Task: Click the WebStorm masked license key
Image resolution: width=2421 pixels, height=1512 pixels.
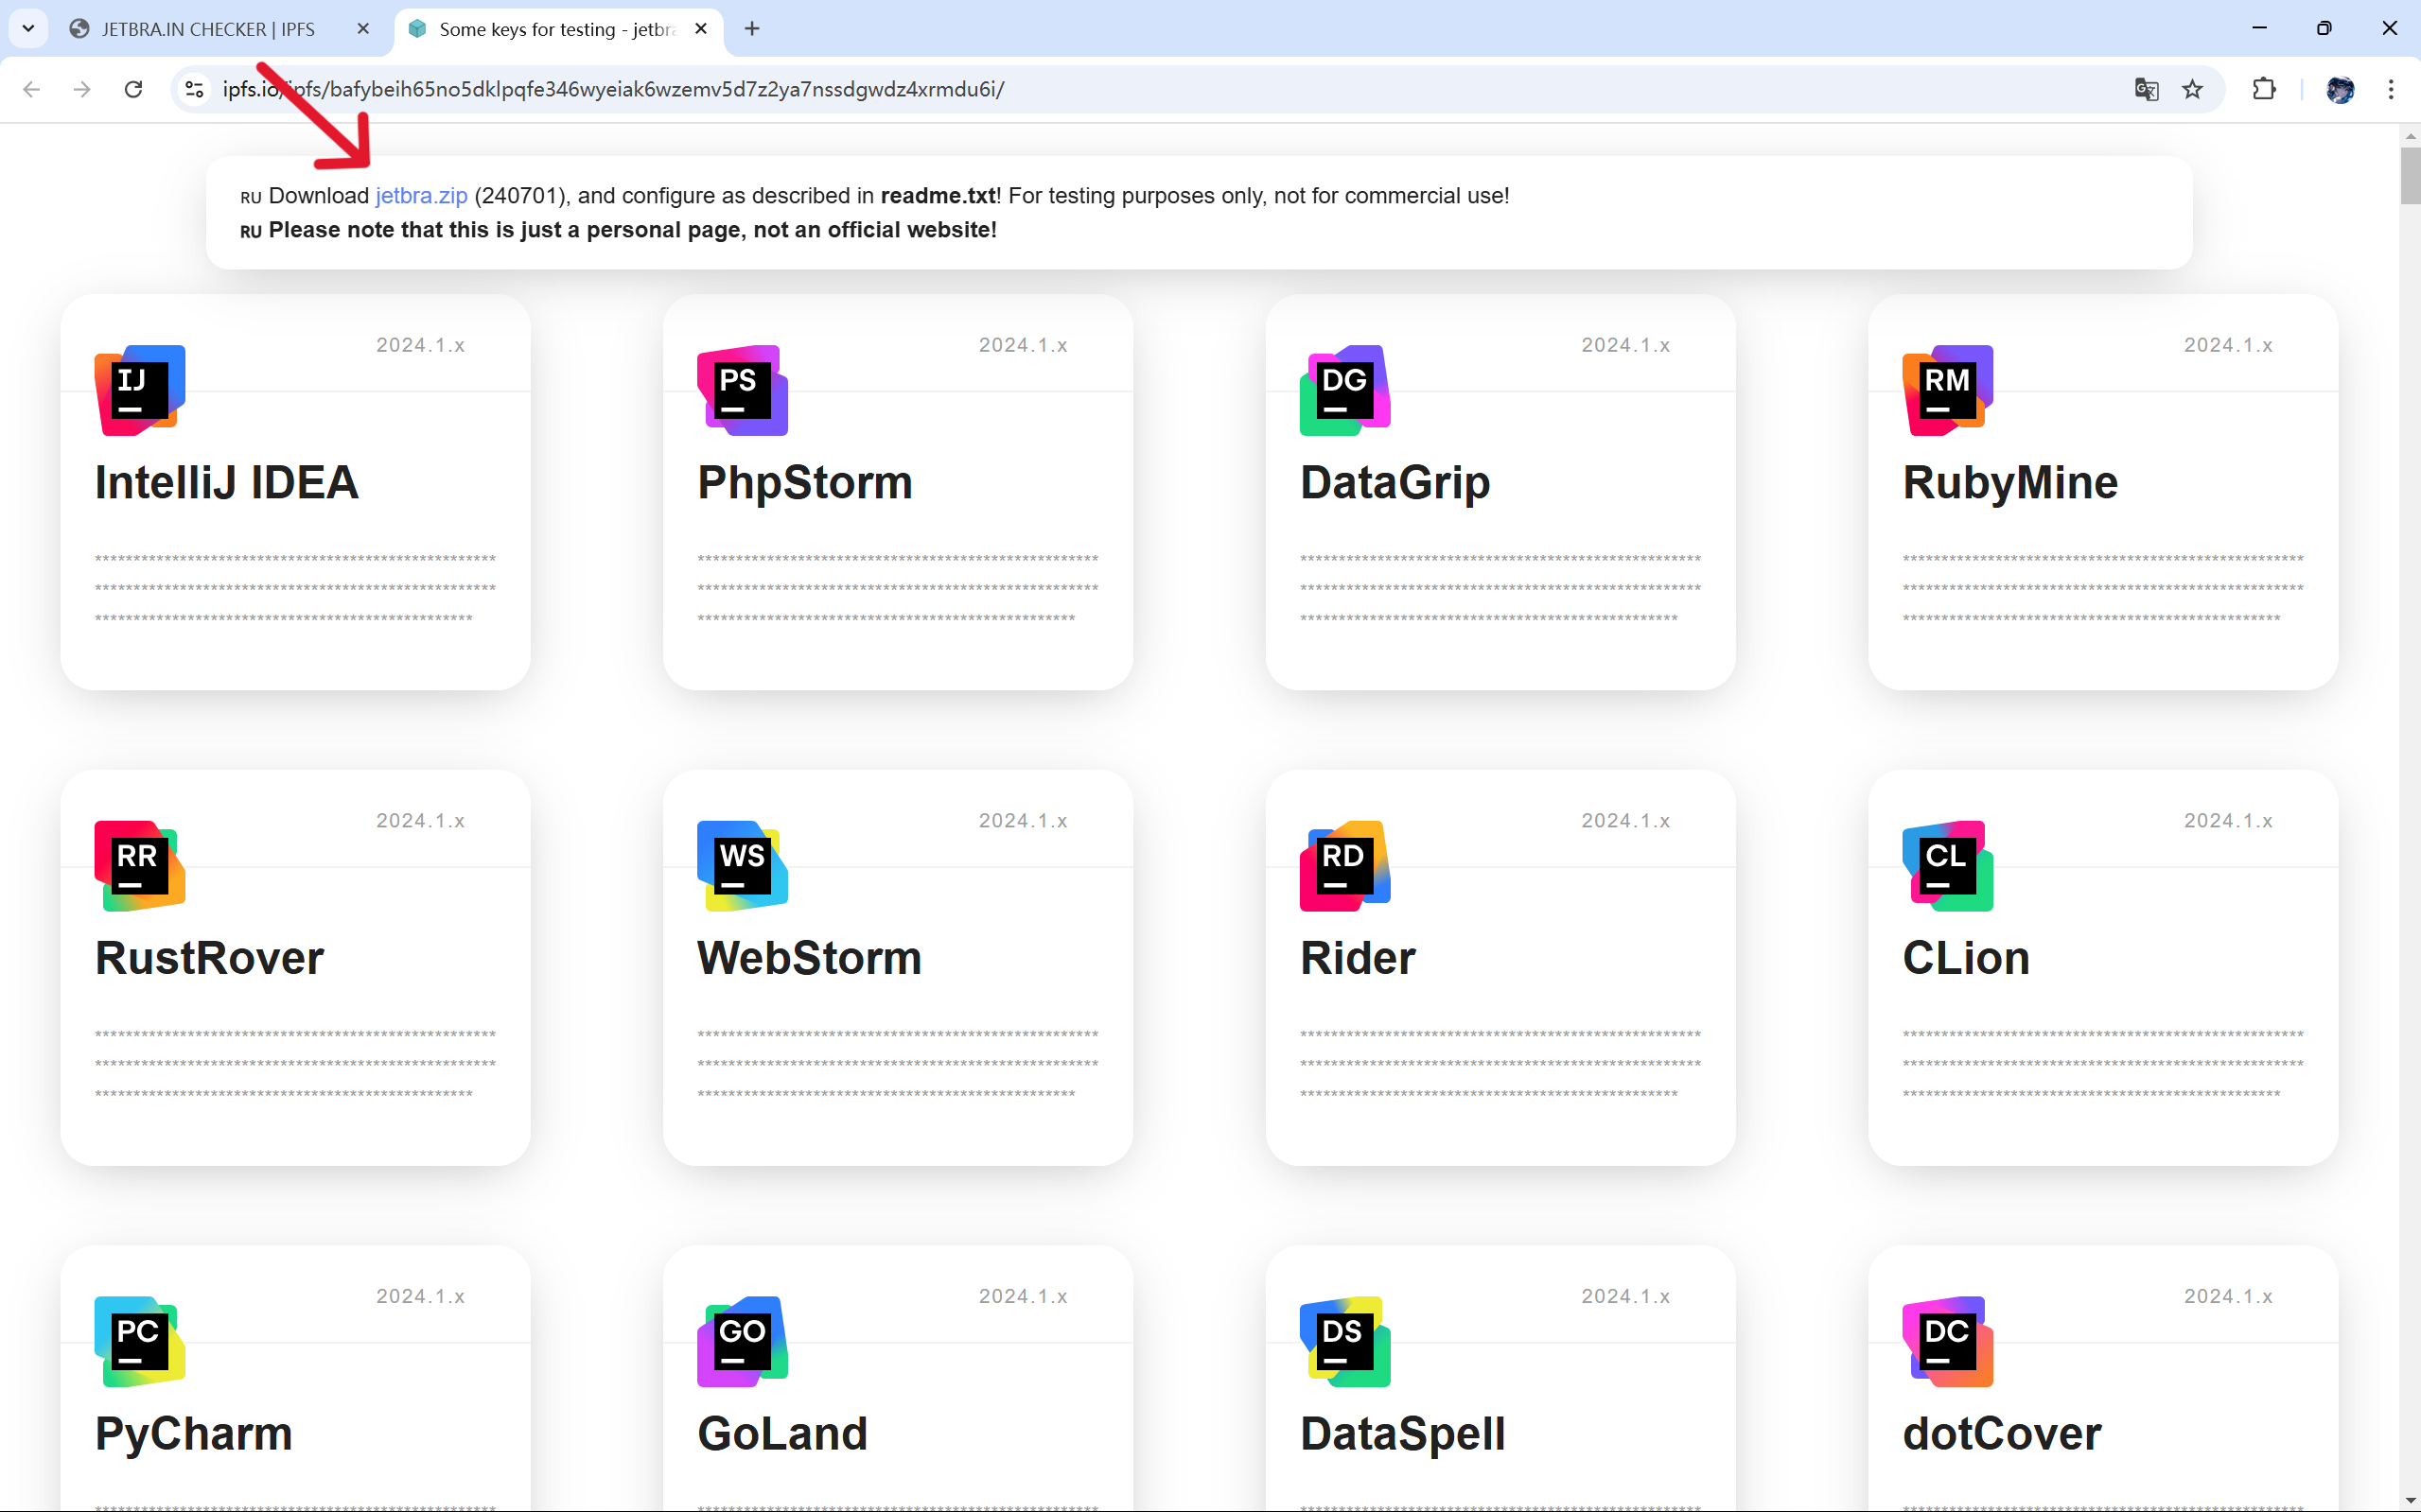Action: (x=898, y=1064)
